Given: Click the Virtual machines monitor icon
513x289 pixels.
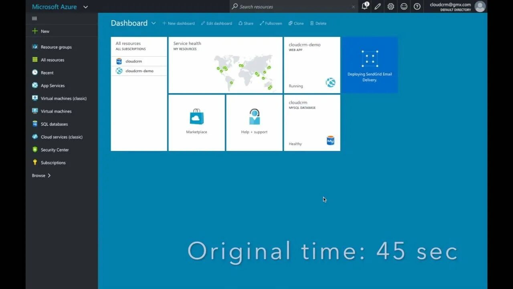Looking at the screenshot, I should [x=35, y=111].
